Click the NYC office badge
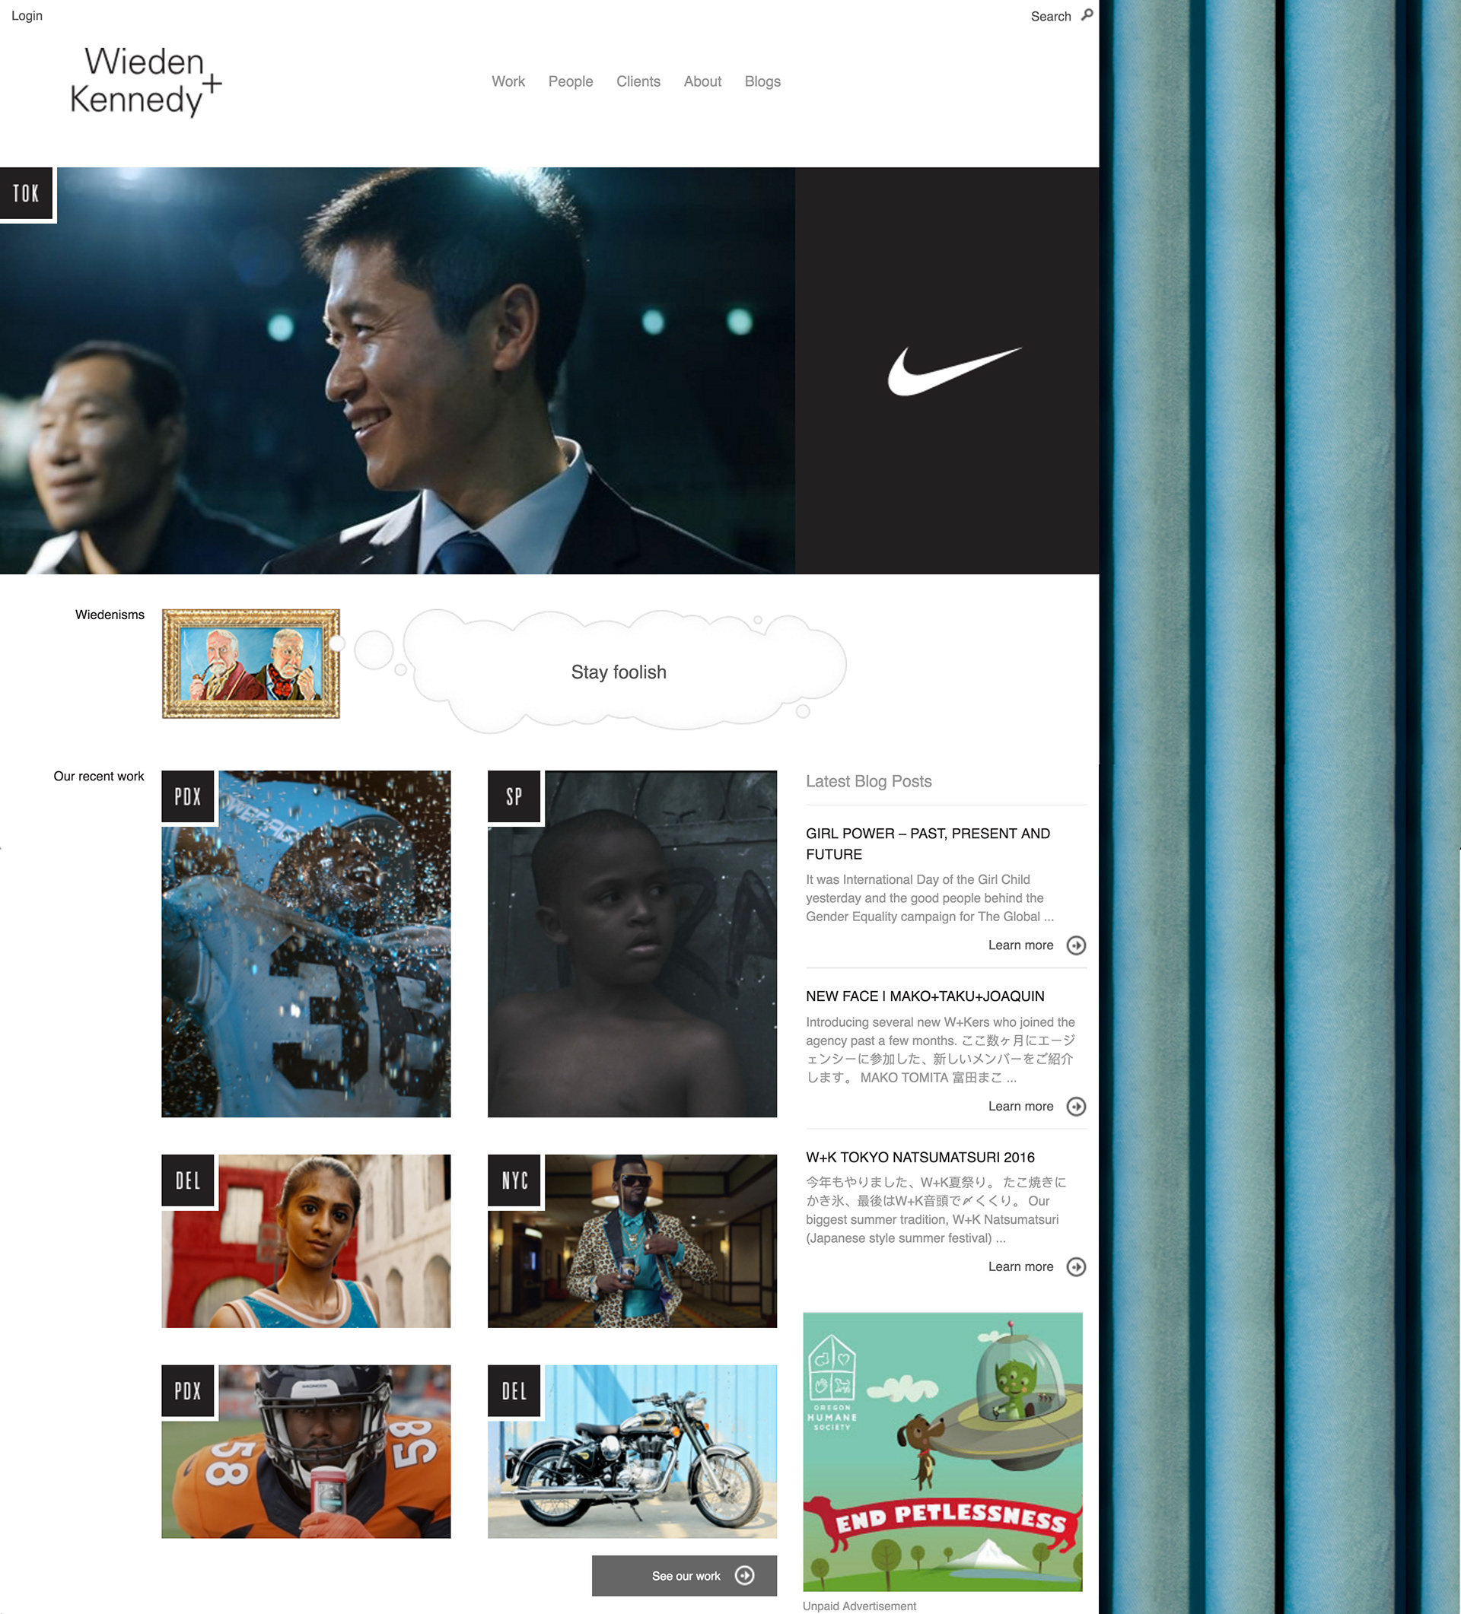The width and height of the screenshot is (1461, 1614). click(x=514, y=1180)
